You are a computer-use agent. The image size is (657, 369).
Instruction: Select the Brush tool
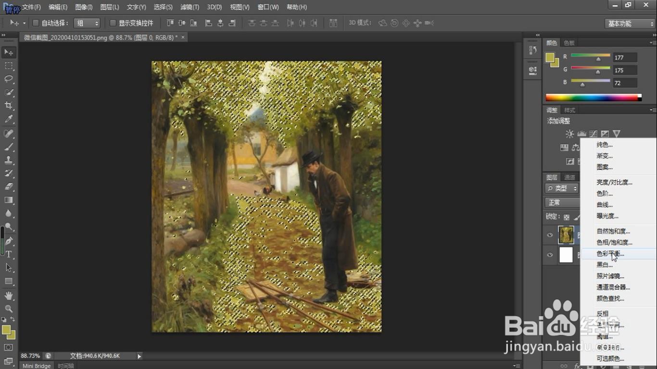click(9, 147)
